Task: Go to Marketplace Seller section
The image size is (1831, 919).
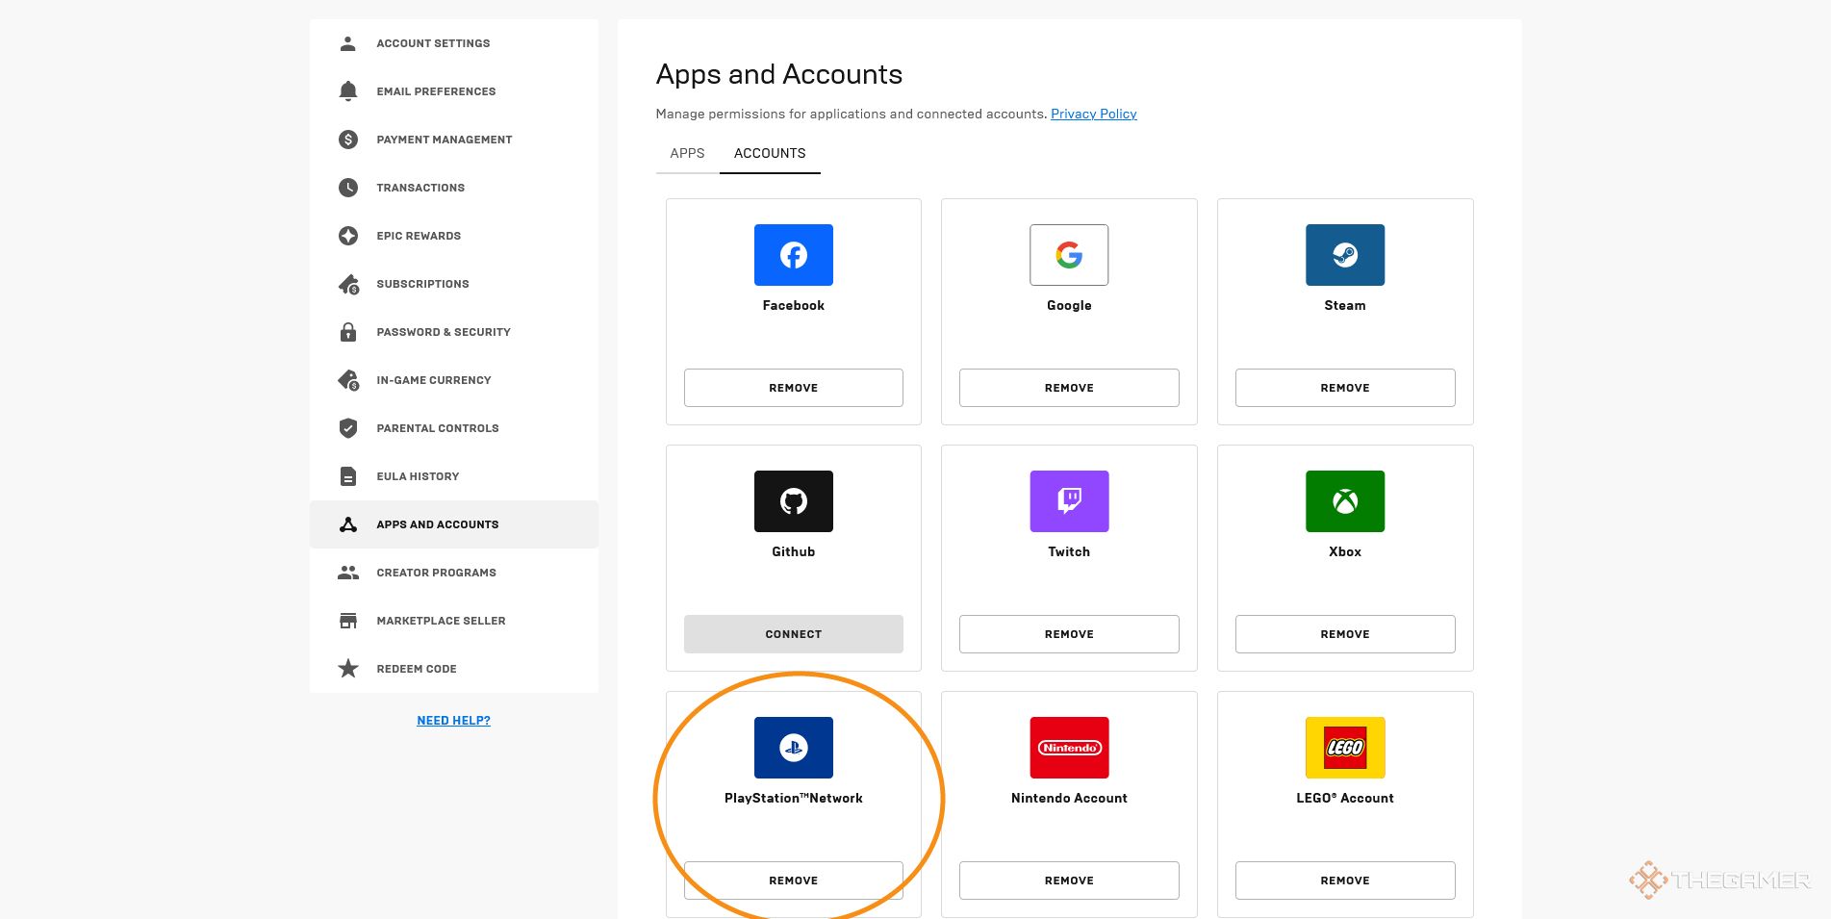Action: pyautogui.click(x=454, y=621)
